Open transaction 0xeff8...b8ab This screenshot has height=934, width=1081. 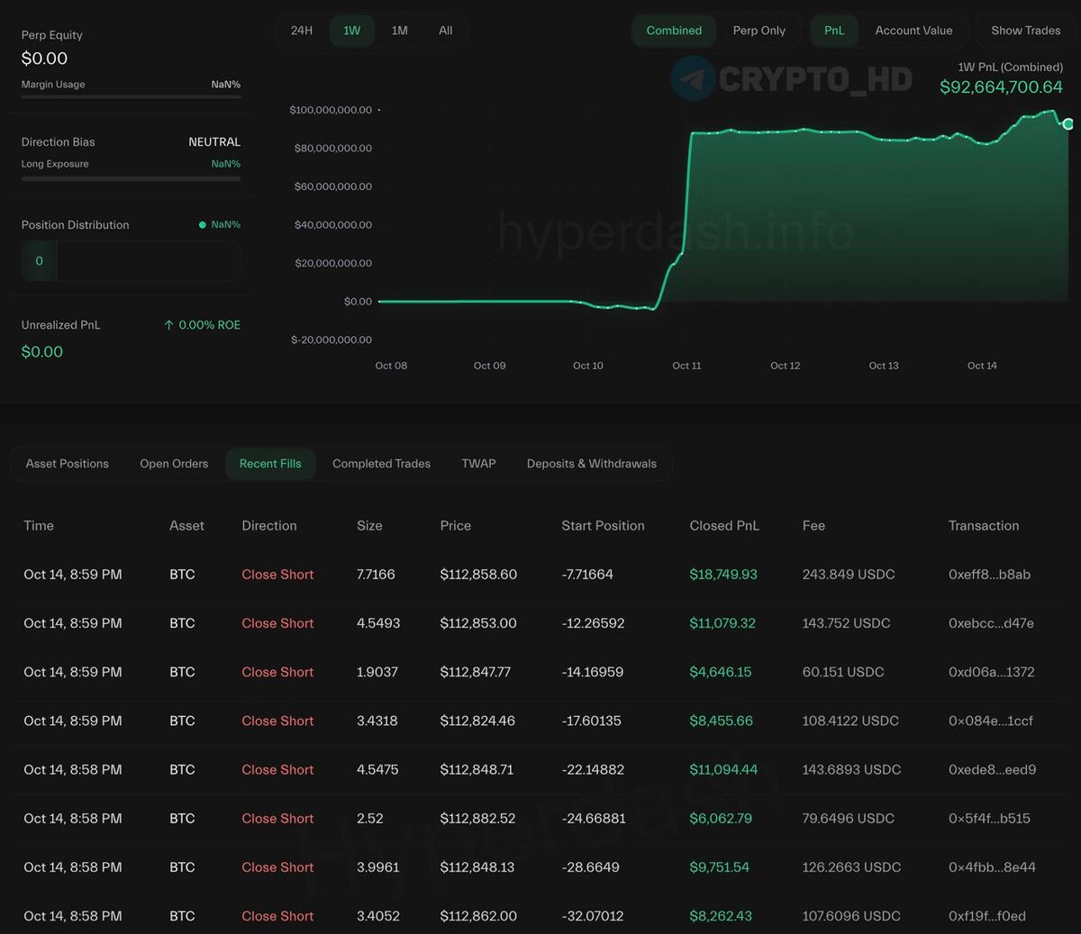click(x=989, y=575)
